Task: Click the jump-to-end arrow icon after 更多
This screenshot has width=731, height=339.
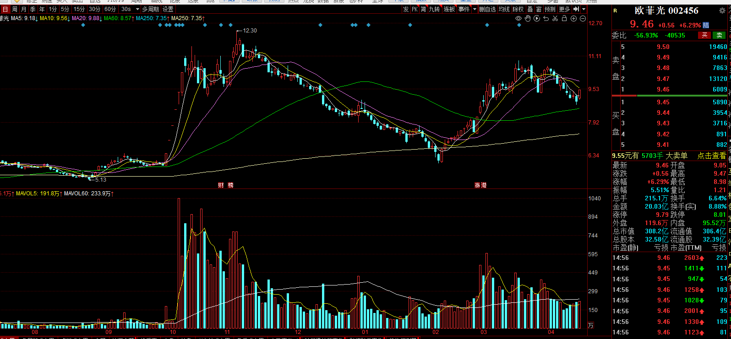Action: coord(576,9)
